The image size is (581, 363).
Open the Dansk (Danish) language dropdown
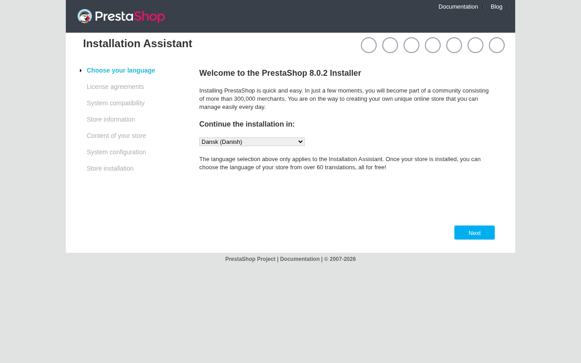252,142
